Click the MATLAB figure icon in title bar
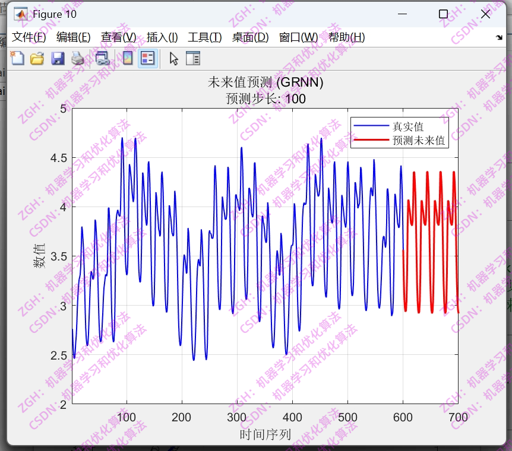Image resolution: width=512 pixels, height=451 pixels. coord(20,13)
